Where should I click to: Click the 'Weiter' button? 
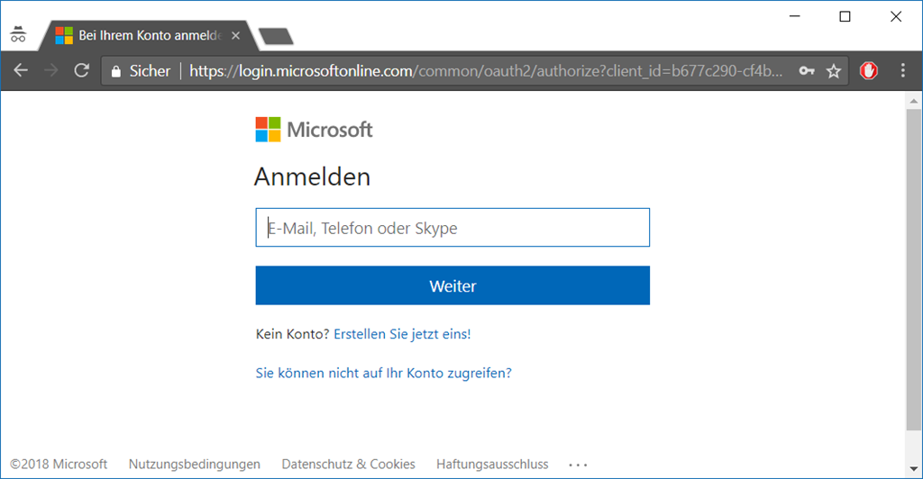[x=452, y=286]
